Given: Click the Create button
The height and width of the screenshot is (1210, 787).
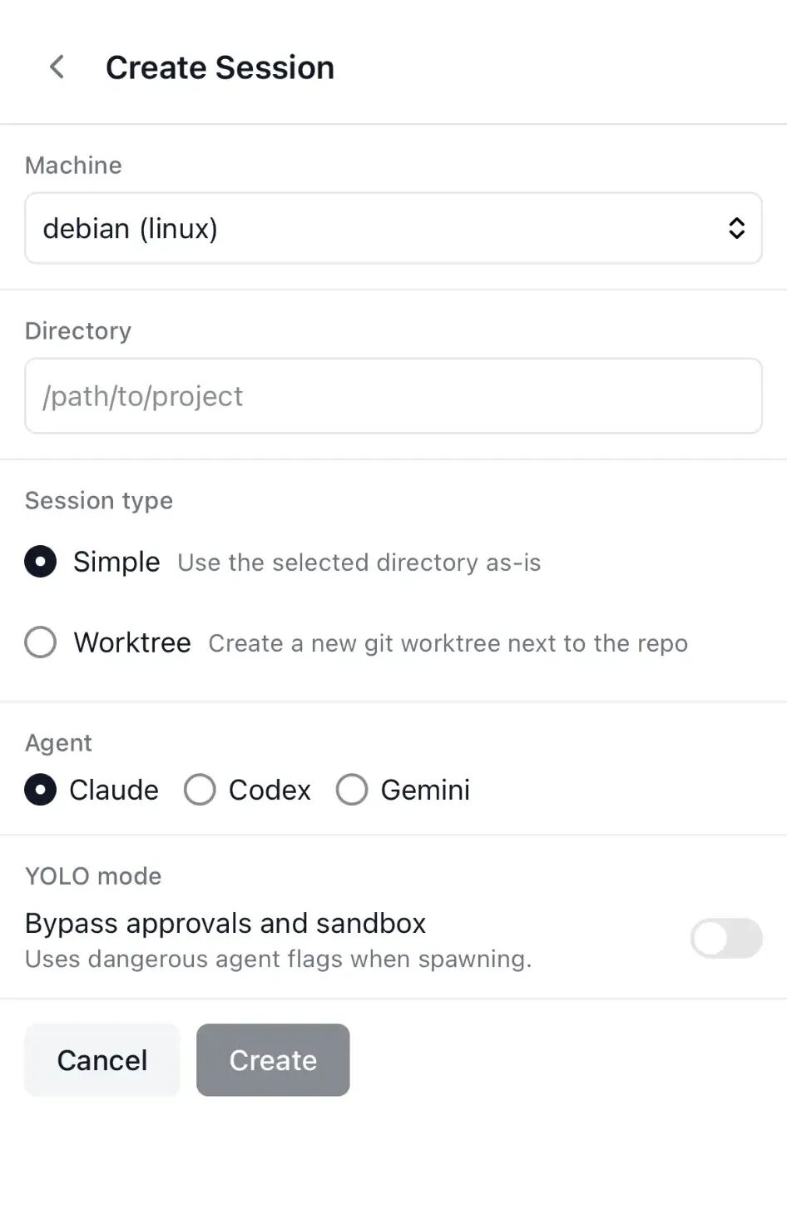Looking at the screenshot, I should (273, 1060).
